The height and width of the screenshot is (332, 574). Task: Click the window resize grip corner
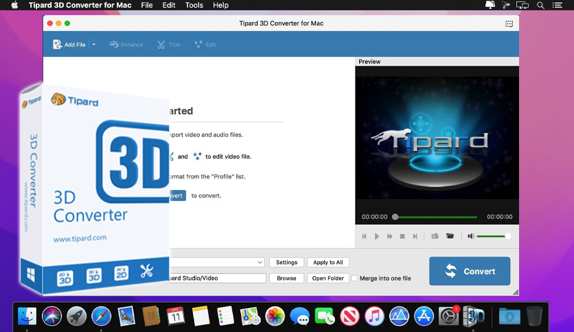pyautogui.click(x=516, y=292)
